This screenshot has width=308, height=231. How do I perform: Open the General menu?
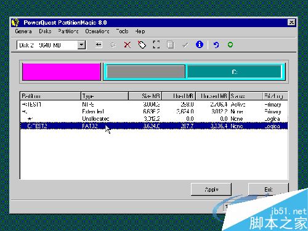(x=23, y=31)
